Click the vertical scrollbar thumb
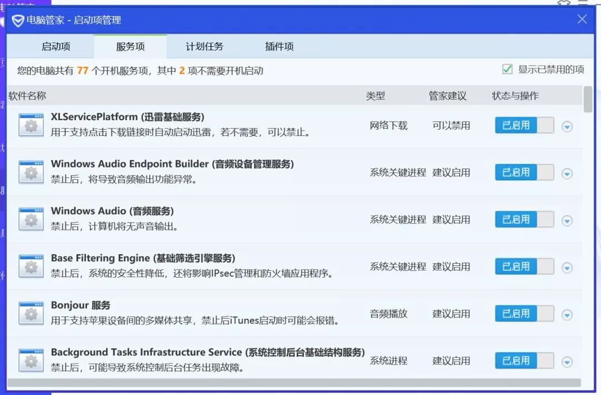Screen dimensions: 601x395 [588, 99]
